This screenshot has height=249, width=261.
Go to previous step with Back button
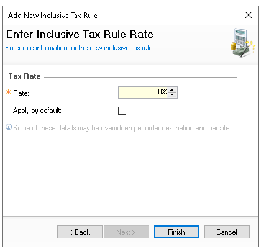tap(80, 232)
